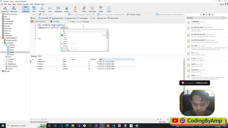The image size is (228, 128).
Task: Open the View objects toolbar icon
Action: click(x=34, y=9)
